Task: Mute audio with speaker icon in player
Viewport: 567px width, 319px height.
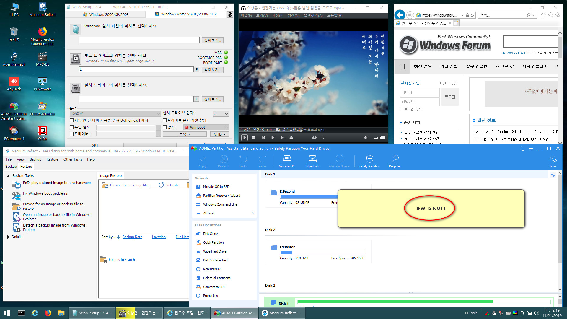Action: point(365,138)
